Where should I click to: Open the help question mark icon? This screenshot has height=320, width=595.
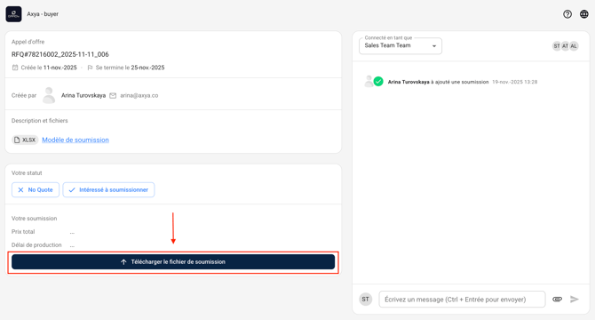point(567,14)
